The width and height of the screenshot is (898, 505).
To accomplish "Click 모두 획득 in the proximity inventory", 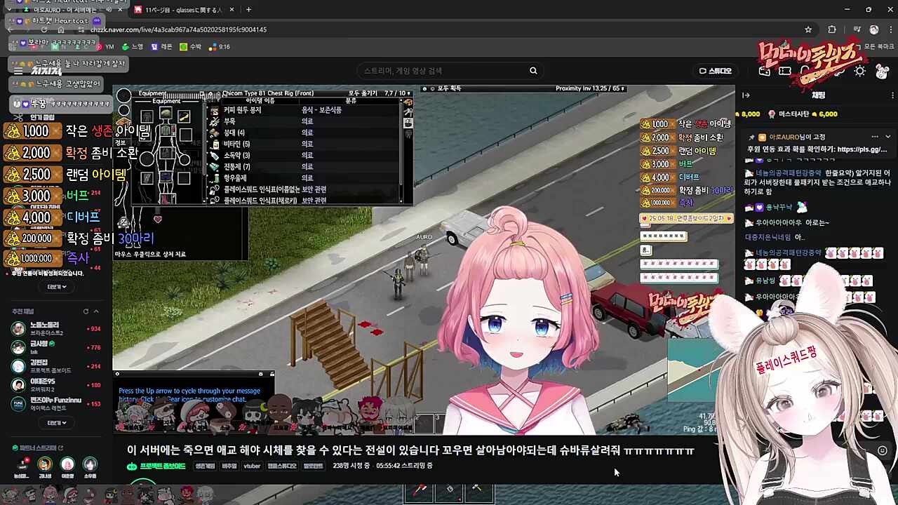I will point(449,89).
